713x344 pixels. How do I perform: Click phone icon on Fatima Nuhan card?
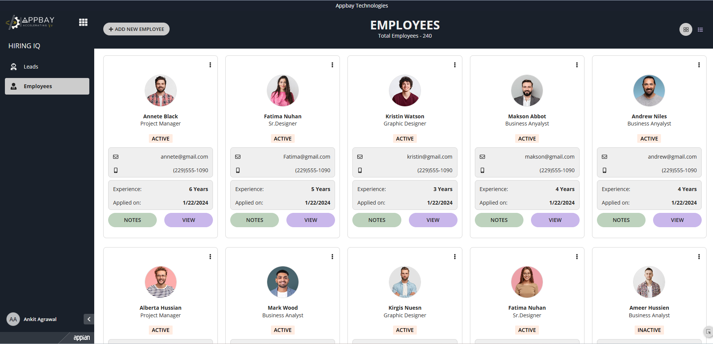point(238,170)
